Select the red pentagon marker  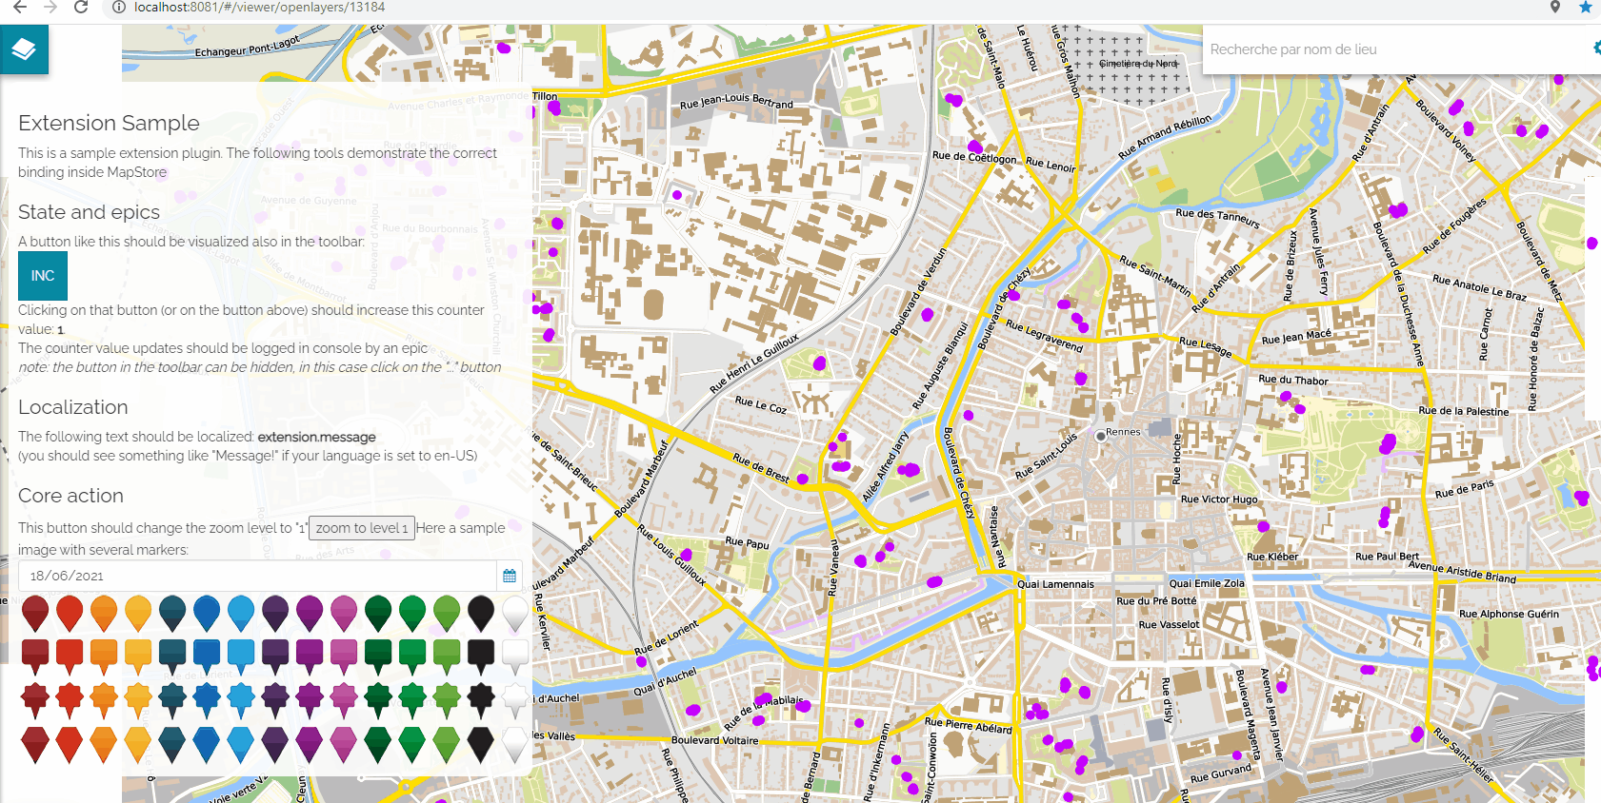point(70,744)
